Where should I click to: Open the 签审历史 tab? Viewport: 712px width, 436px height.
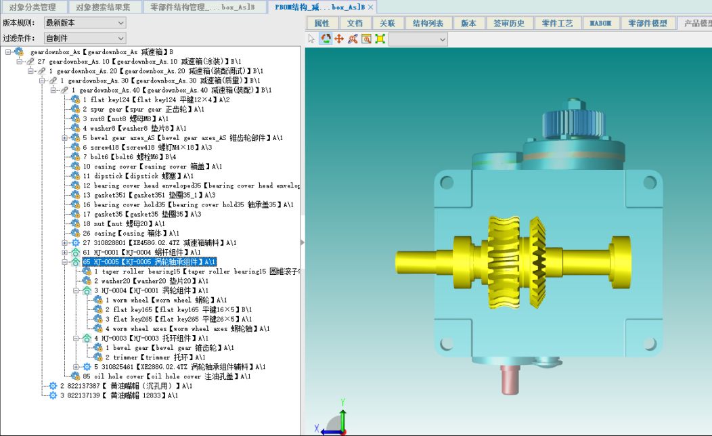tap(509, 23)
